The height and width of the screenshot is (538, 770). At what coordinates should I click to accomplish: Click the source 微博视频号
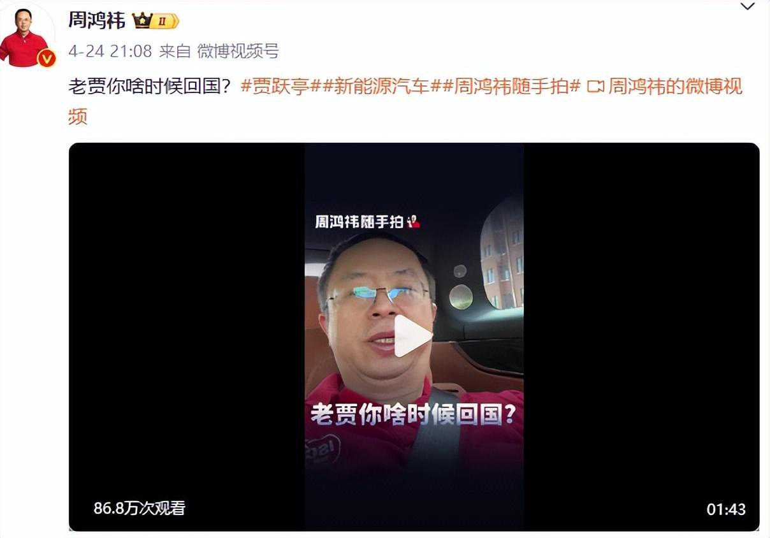[x=238, y=52]
